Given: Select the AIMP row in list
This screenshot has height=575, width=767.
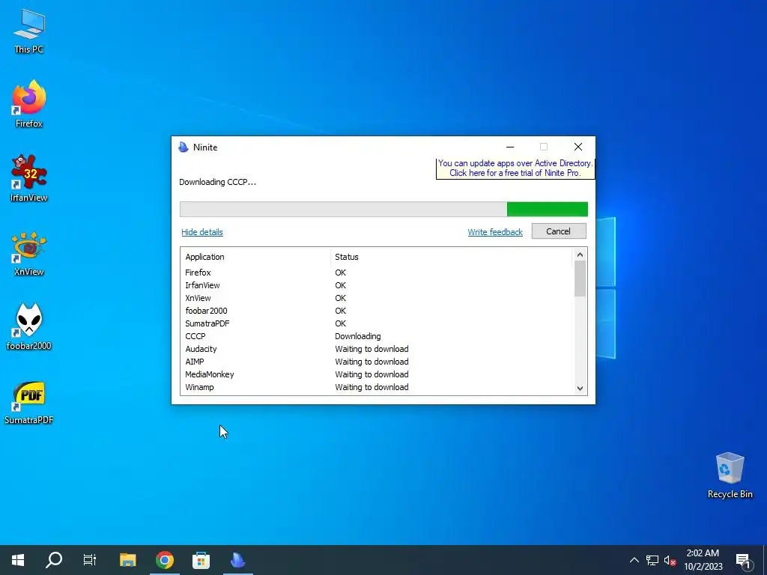Looking at the screenshot, I should [377, 362].
